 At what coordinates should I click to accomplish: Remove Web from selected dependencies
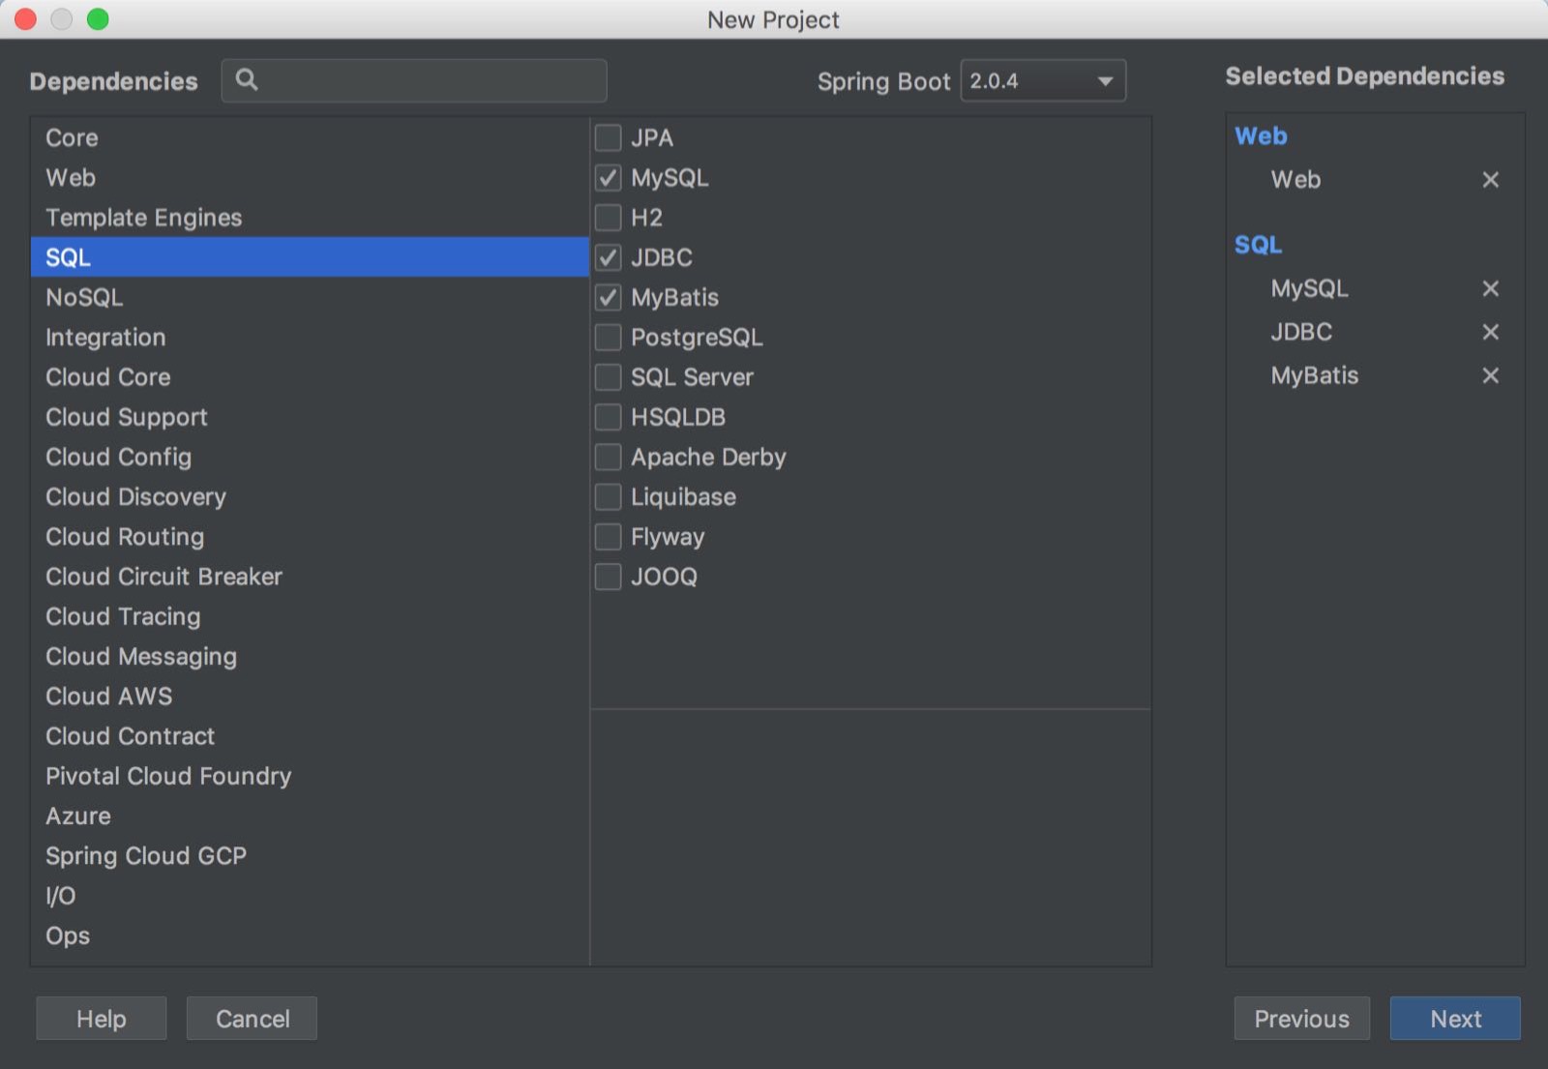1490,180
